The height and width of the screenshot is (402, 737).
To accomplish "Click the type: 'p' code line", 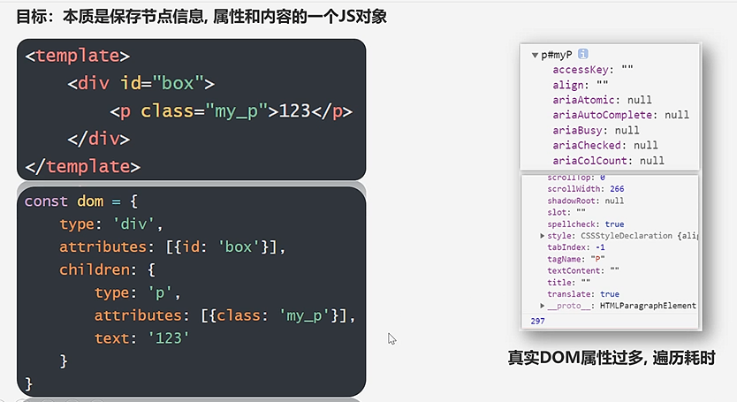I will (x=137, y=293).
